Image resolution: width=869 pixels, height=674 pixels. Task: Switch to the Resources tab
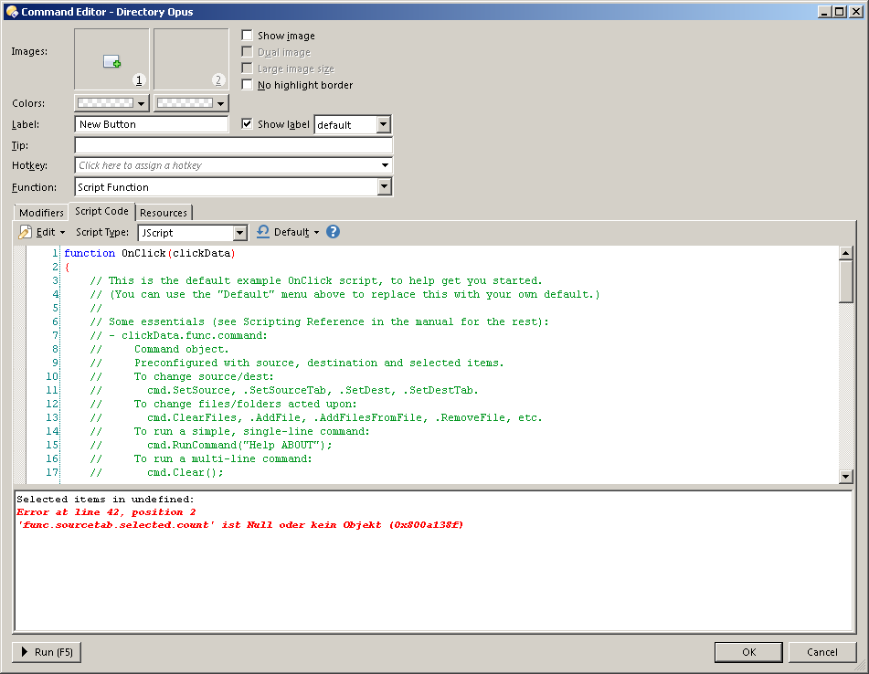pos(164,212)
